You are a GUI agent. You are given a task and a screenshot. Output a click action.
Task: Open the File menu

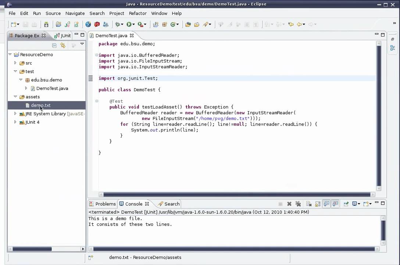tap(12, 13)
